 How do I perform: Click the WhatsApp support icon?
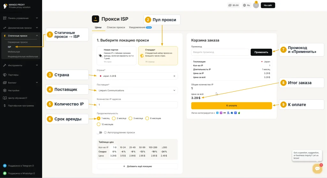pyautogui.click(x=5, y=173)
